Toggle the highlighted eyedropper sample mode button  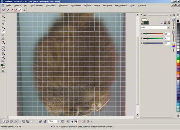pos(20,10)
